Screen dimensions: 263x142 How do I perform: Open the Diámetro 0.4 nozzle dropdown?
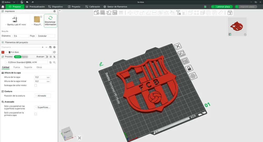[20, 36]
